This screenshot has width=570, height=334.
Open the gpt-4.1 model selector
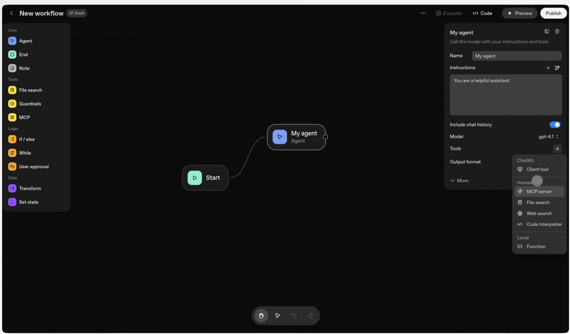click(549, 136)
